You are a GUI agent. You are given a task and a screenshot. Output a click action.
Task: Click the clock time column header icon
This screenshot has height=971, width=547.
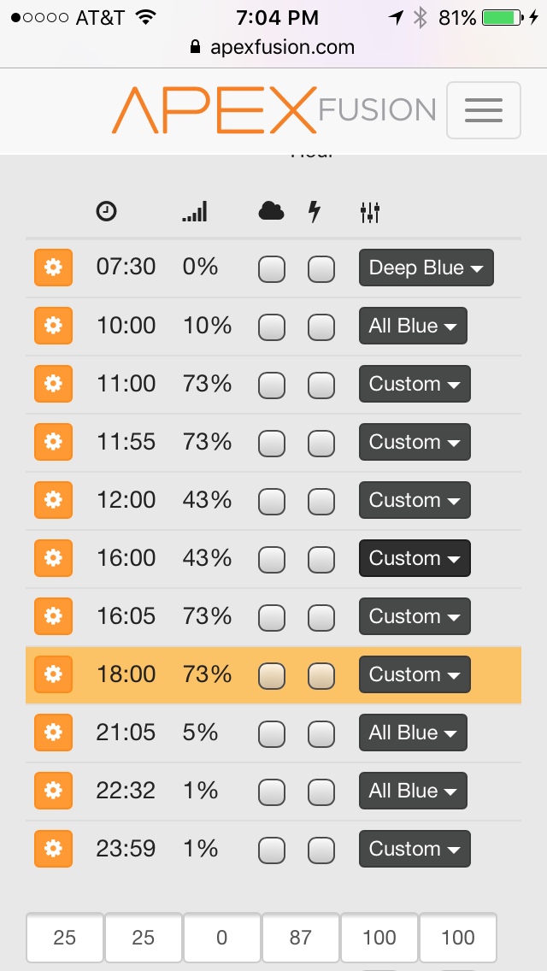point(107,212)
